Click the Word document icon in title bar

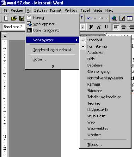[3, 3]
